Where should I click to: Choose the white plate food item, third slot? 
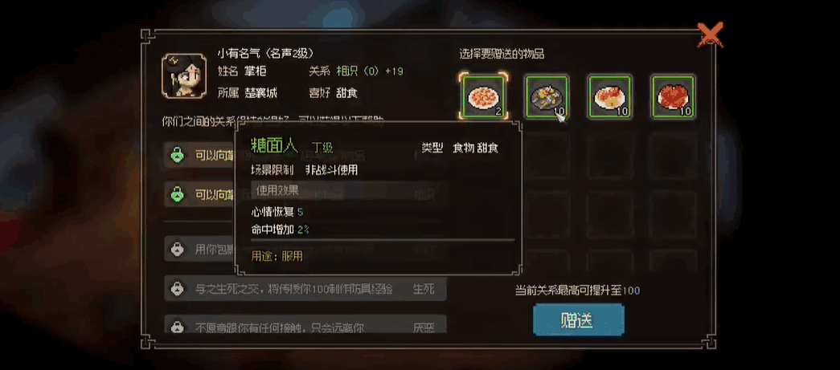[x=609, y=97]
